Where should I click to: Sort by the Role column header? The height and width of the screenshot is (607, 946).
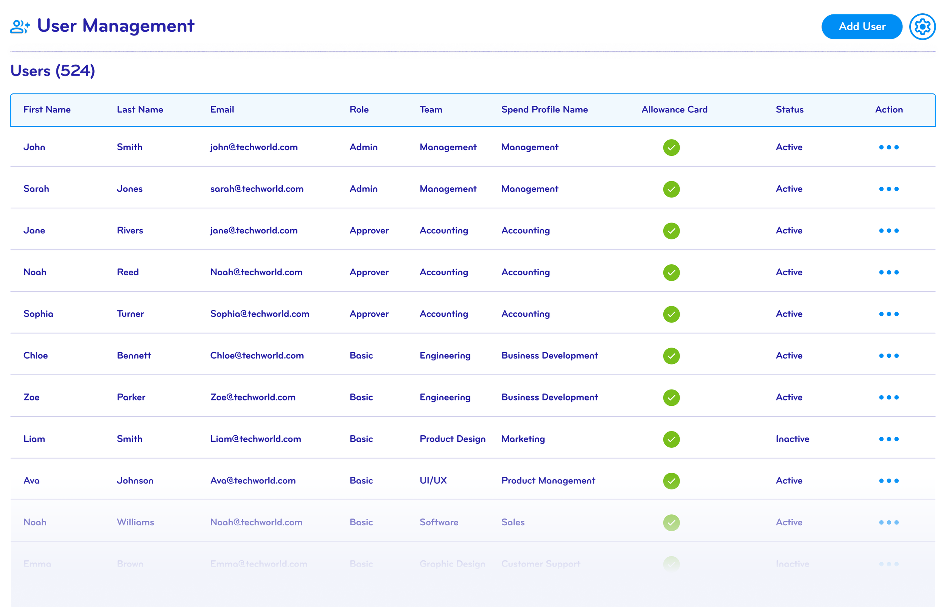click(359, 110)
